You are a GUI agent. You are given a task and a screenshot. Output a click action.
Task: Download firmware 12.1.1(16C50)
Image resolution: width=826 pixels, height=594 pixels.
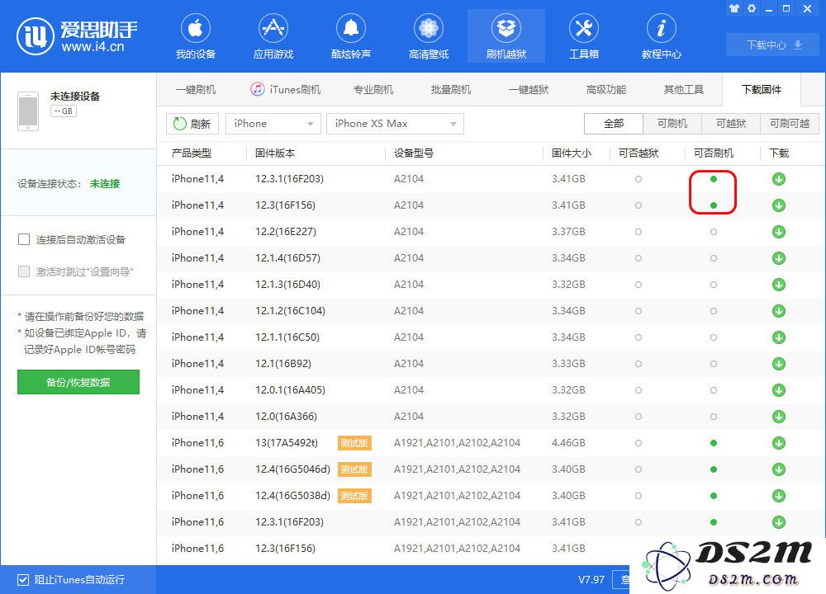[x=779, y=337]
